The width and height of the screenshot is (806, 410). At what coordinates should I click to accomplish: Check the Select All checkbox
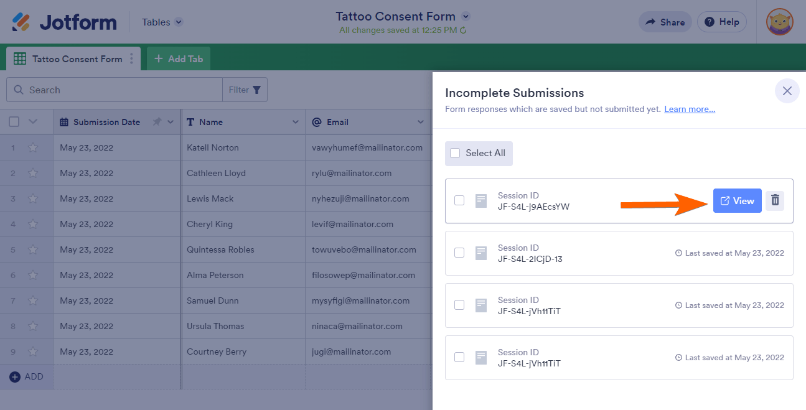click(x=455, y=153)
